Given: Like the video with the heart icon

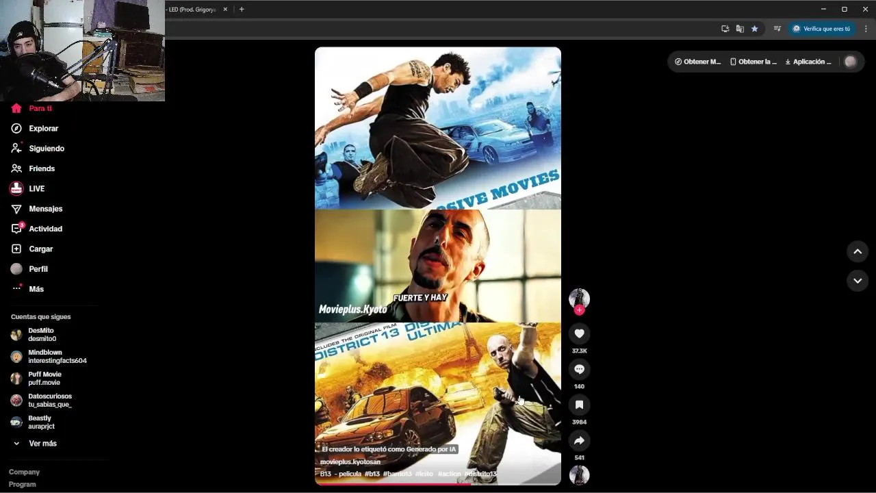Looking at the screenshot, I should (x=579, y=333).
